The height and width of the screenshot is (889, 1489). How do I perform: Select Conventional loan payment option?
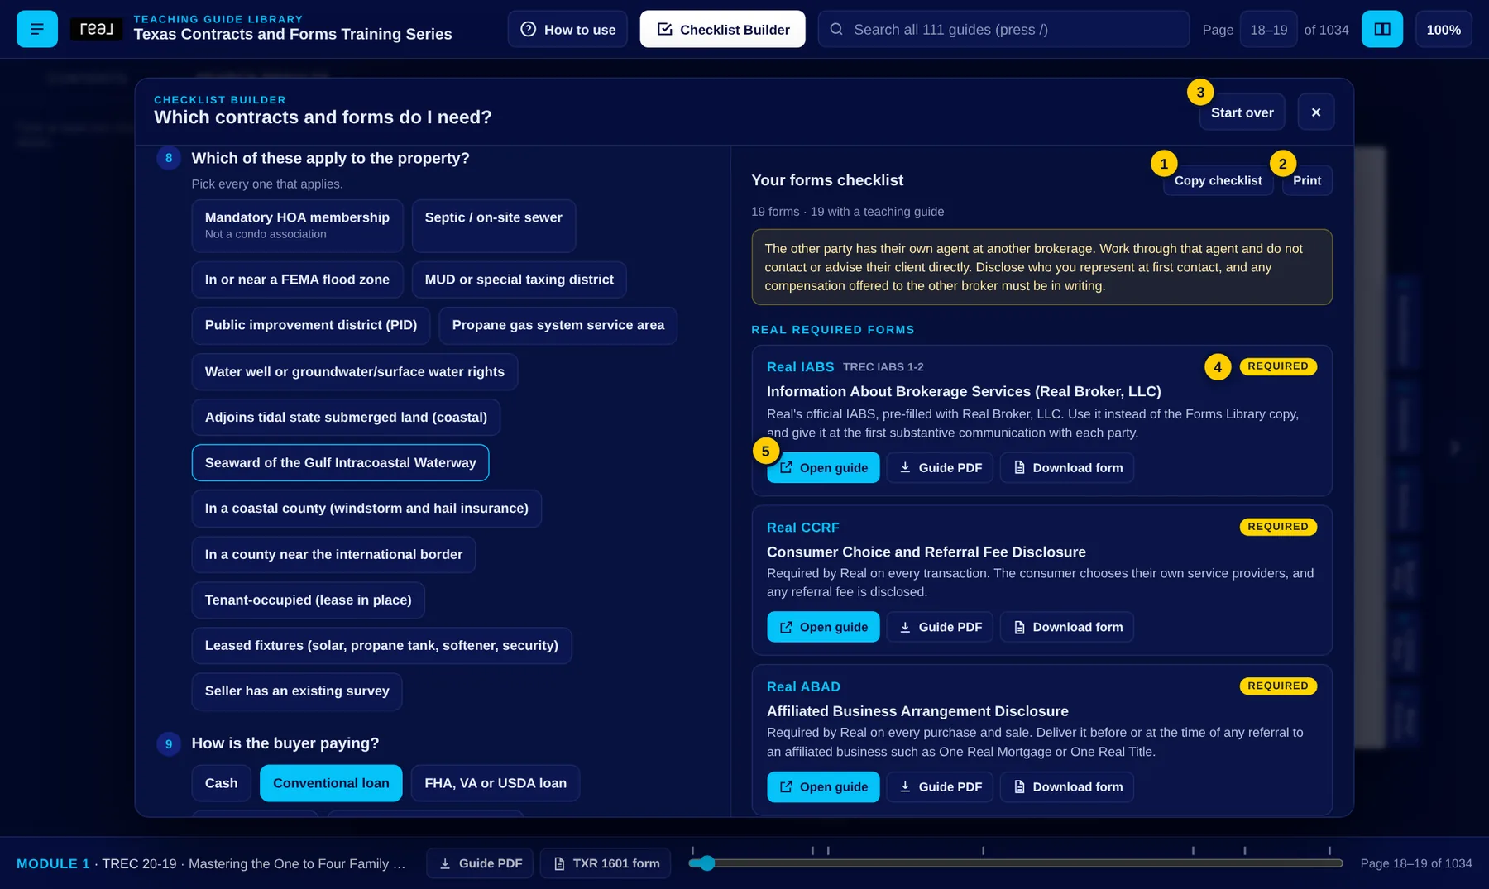(x=331, y=783)
